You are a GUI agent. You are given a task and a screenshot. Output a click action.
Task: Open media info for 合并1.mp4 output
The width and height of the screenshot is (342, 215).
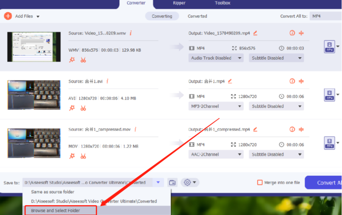click(292, 81)
